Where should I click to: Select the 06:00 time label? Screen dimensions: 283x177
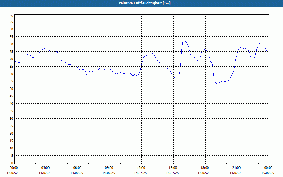pyautogui.click(x=78, y=168)
